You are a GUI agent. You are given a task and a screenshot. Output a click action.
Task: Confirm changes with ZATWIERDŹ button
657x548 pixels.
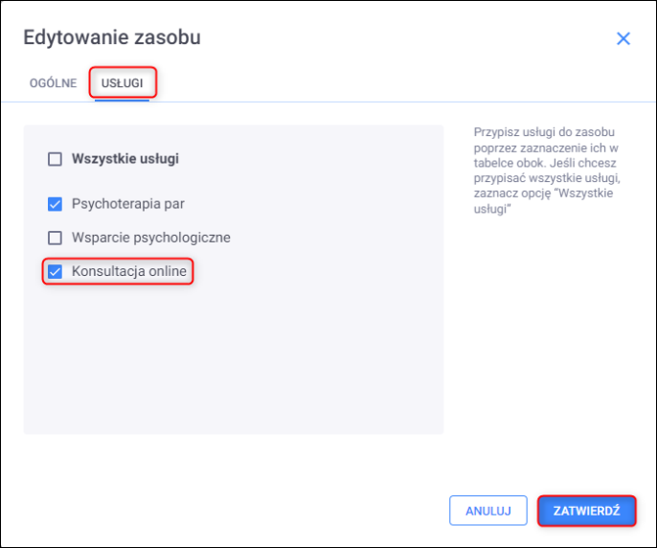587,511
